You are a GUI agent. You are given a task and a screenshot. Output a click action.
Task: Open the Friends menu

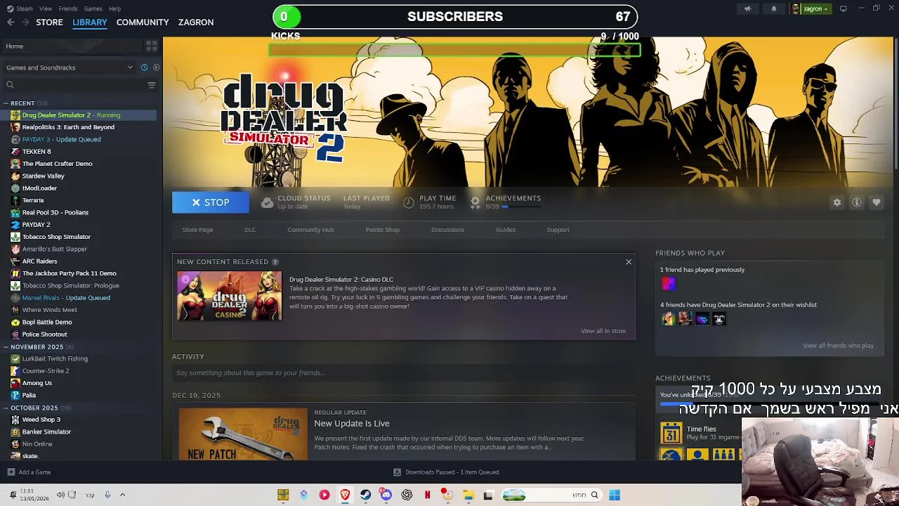tap(68, 9)
